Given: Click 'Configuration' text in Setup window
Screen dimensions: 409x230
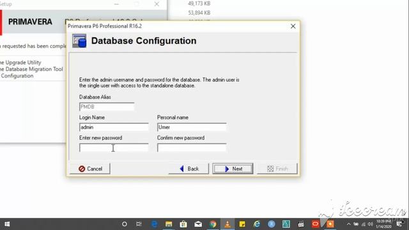Looking at the screenshot, I should click(17, 76).
